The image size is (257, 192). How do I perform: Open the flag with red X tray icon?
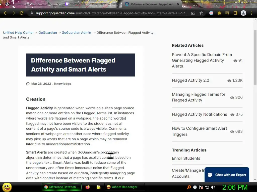(201, 187)
